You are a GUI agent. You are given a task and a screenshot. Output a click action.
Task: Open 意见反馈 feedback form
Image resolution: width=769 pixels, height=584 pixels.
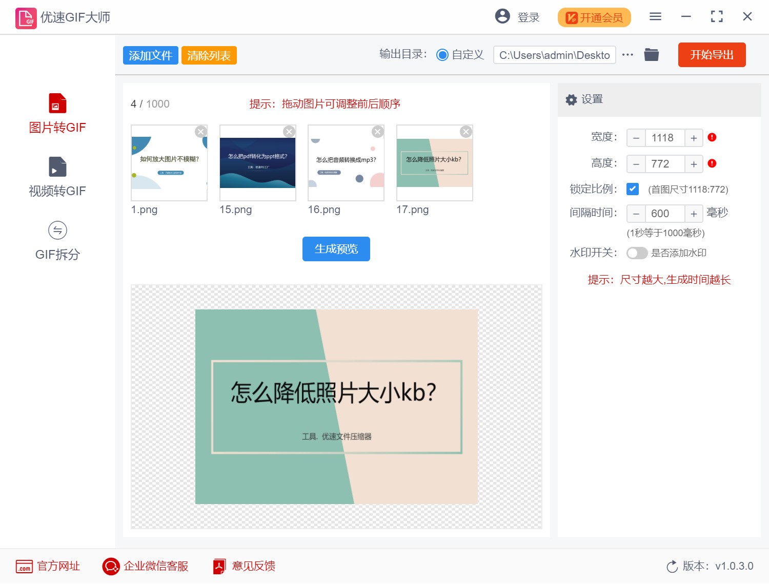point(244,566)
